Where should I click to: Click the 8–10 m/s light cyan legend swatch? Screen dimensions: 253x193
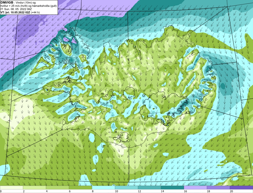[x=103, y=187]
